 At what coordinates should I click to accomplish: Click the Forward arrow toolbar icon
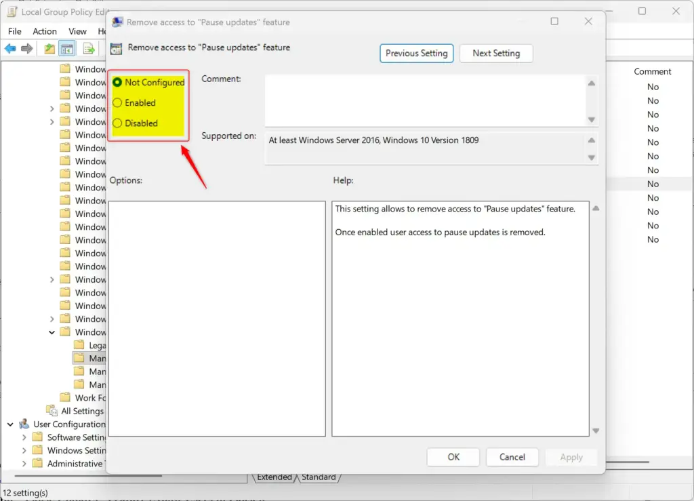[x=27, y=49]
